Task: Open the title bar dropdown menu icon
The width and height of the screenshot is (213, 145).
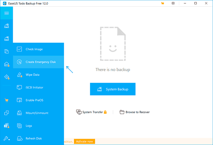Action: click(x=173, y=3)
